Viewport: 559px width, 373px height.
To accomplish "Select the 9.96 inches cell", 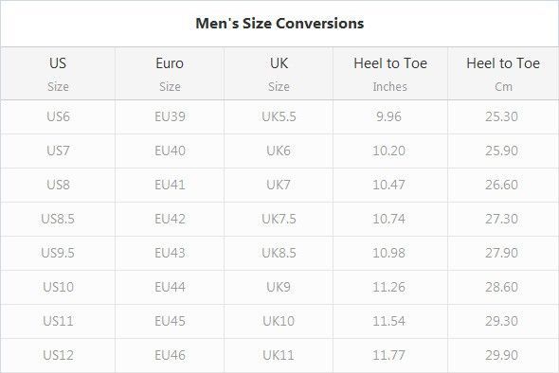I will coord(390,116).
